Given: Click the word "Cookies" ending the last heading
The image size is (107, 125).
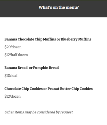Looking at the screenshot, I should 86,89.
